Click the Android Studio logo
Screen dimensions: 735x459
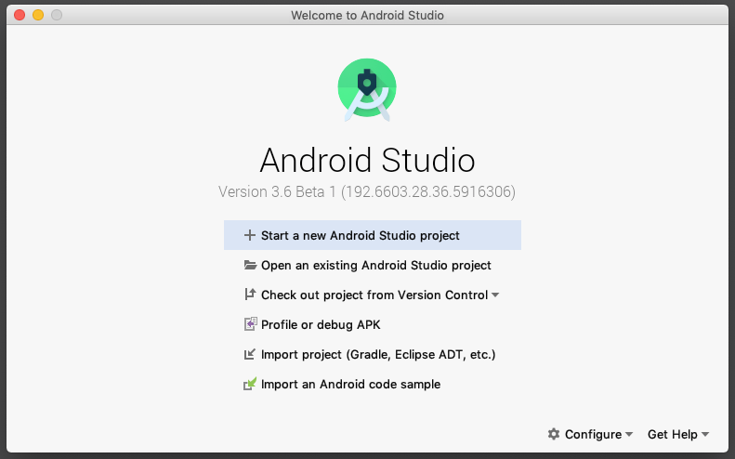tap(367, 89)
